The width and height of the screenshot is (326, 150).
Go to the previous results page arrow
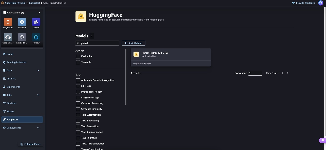tap(282, 73)
